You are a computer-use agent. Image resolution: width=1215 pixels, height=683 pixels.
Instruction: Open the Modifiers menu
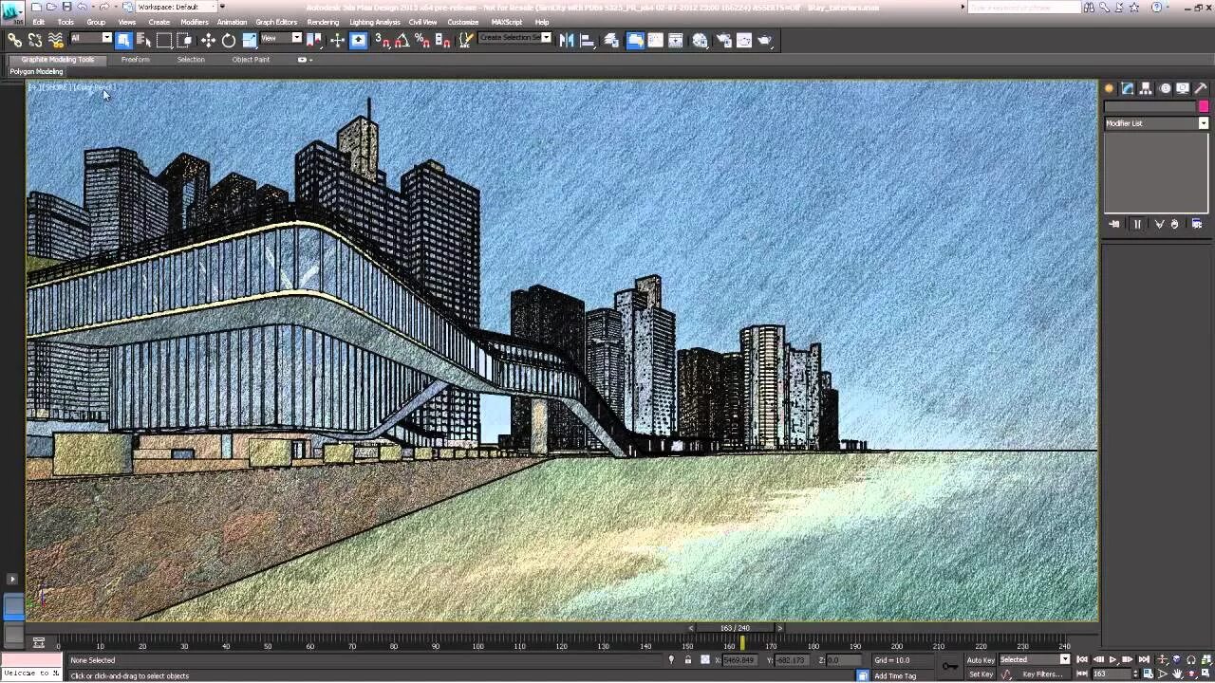point(195,22)
